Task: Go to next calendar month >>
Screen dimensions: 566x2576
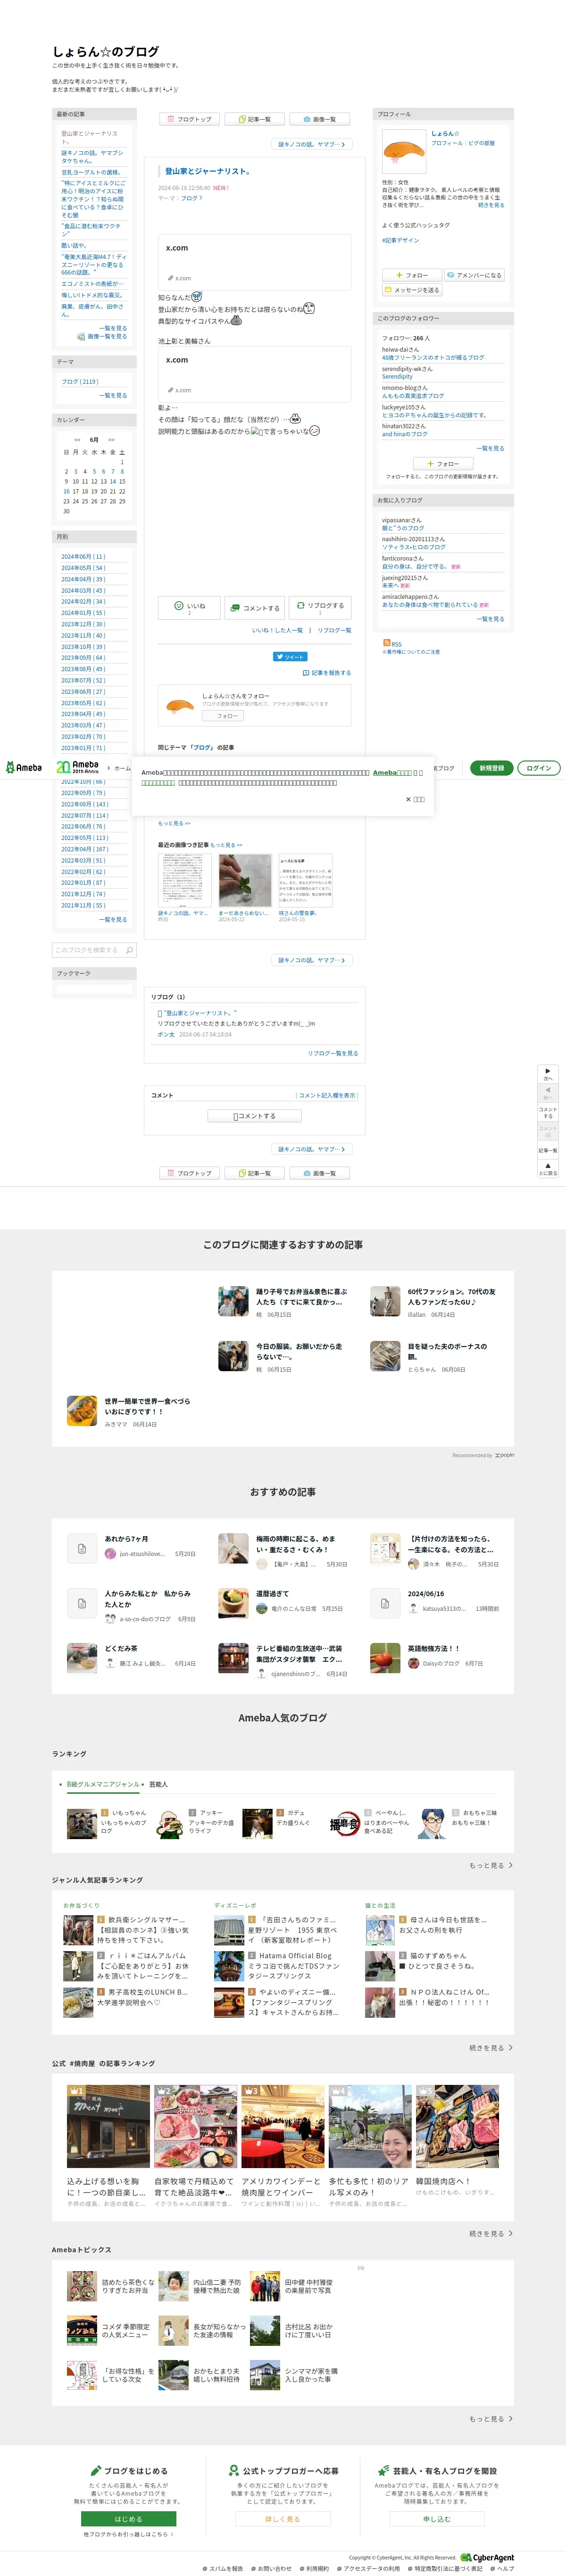Action: coord(112,439)
